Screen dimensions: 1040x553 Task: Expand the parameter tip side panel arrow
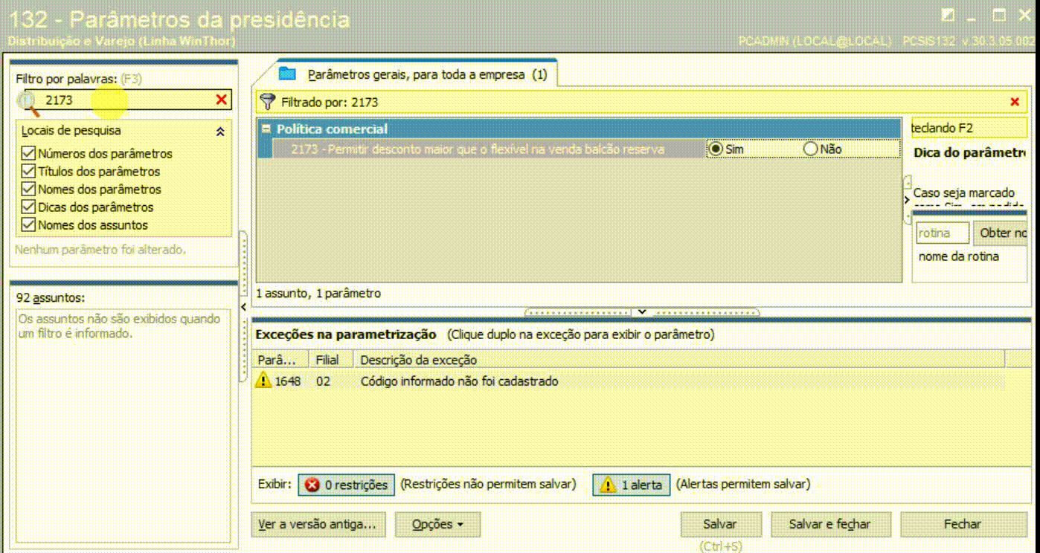pos(907,200)
